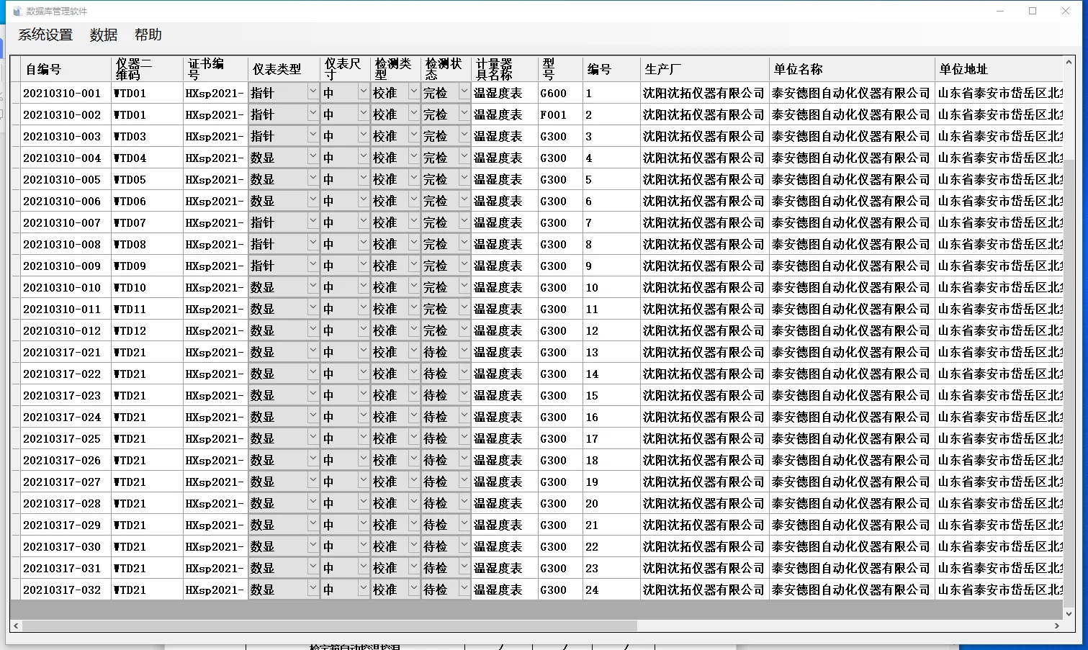Image resolution: width=1088 pixels, height=650 pixels.
Task: Select the G600 型号 cell
Action: [x=560, y=93]
